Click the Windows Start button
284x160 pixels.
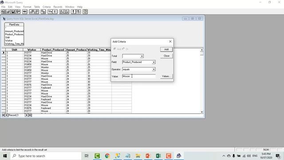coord(5,156)
